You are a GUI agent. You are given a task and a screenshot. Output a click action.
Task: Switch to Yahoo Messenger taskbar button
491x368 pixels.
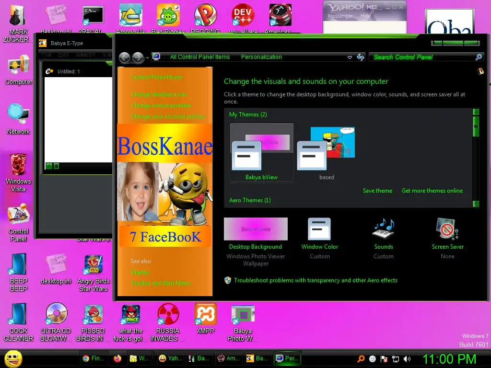pyautogui.click(x=170, y=358)
